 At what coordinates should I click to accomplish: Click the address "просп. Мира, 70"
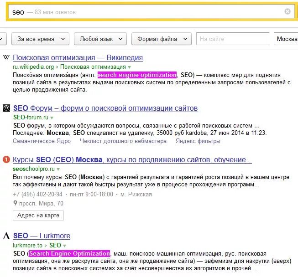pos(41,203)
